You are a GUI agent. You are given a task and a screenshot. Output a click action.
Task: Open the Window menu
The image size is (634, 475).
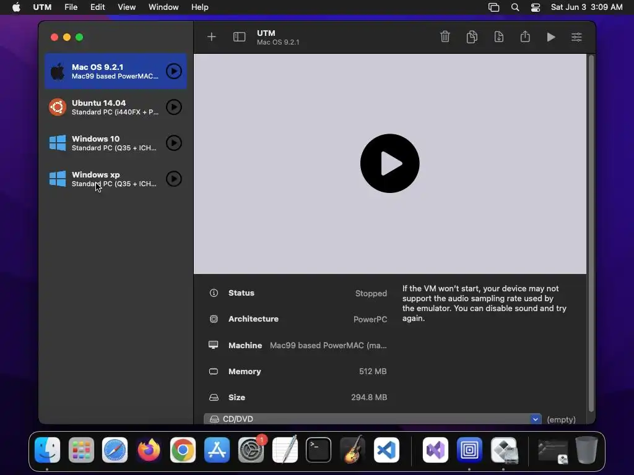pos(163,7)
